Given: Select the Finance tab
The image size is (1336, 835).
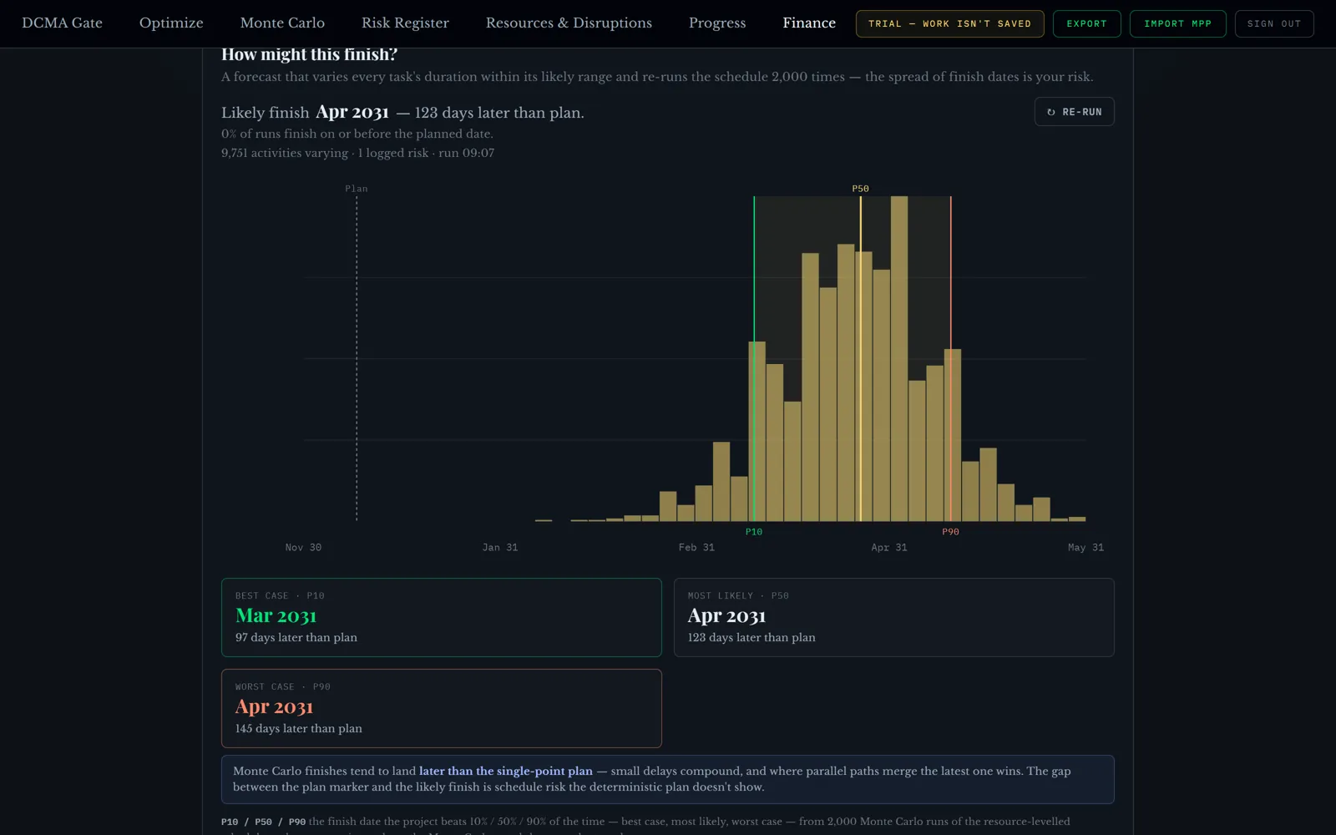Looking at the screenshot, I should (x=809, y=23).
